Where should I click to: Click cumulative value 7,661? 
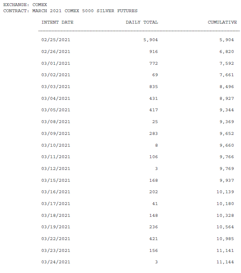tap(227, 75)
